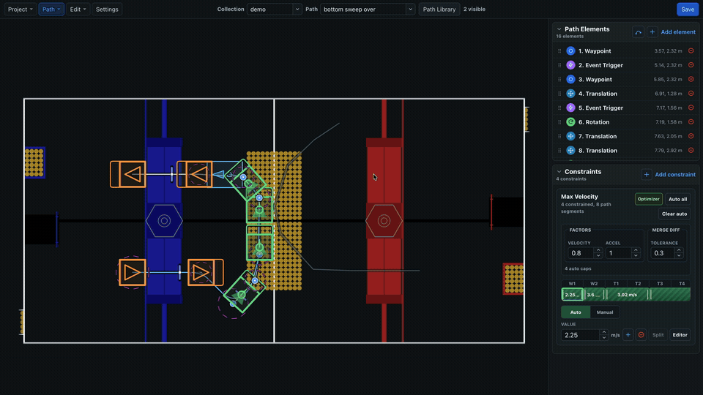Increment the Tolerance stepper
703x395 pixels.
tap(680, 250)
